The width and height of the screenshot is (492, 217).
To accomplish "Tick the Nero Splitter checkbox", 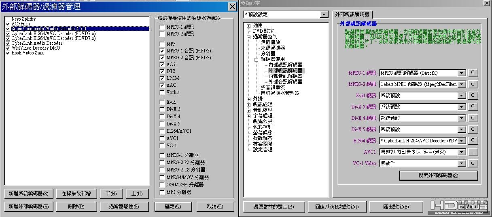I will point(8,19).
